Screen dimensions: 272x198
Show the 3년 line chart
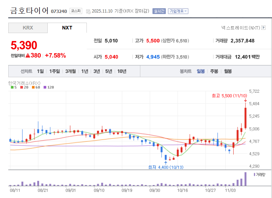97,71
